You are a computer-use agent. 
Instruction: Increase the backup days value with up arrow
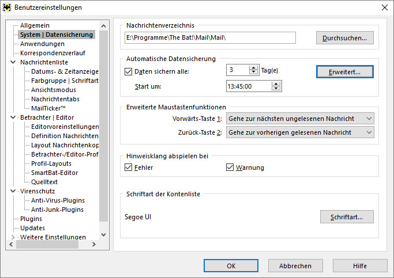(253, 67)
